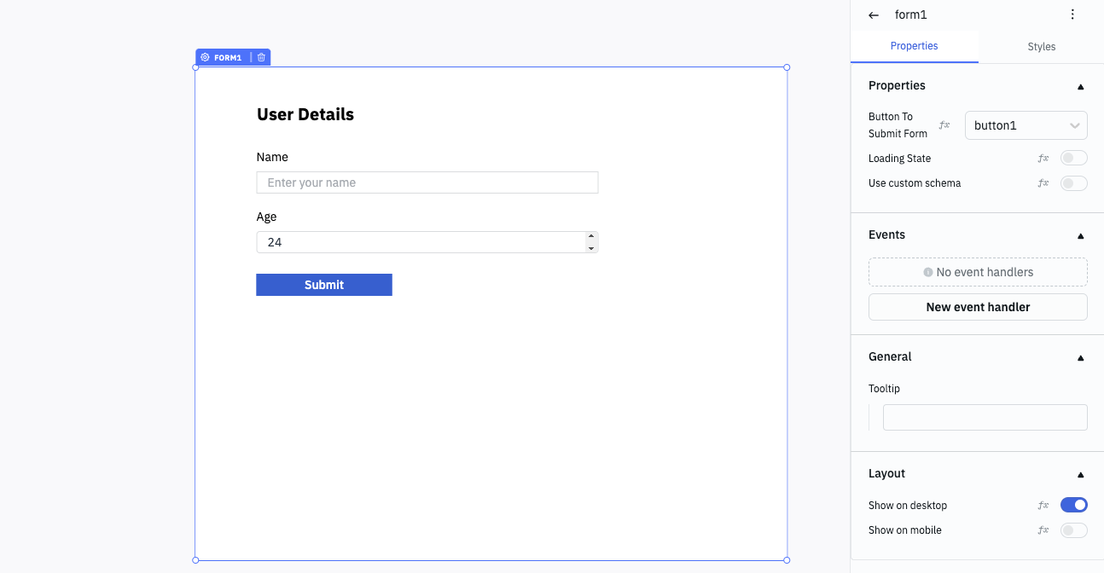Click the Name input field
This screenshot has height=573, width=1104.
click(x=427, y=182)
